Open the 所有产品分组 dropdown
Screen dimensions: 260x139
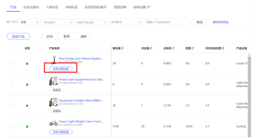pos(91,22)
